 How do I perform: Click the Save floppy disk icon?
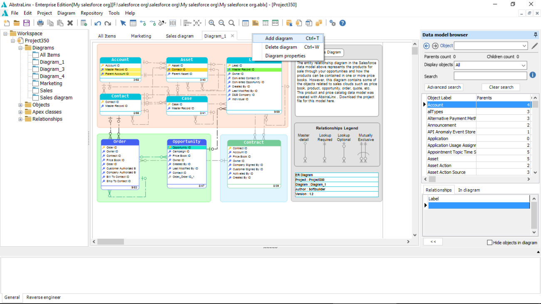(x=27, y=23)
